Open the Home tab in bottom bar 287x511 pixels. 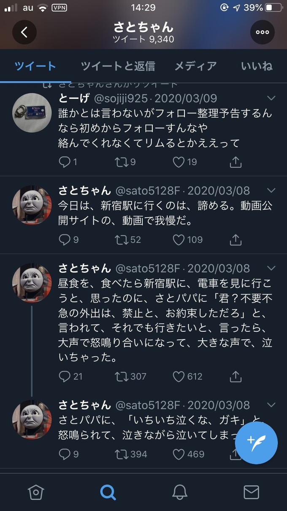click(x=36, y=492)
